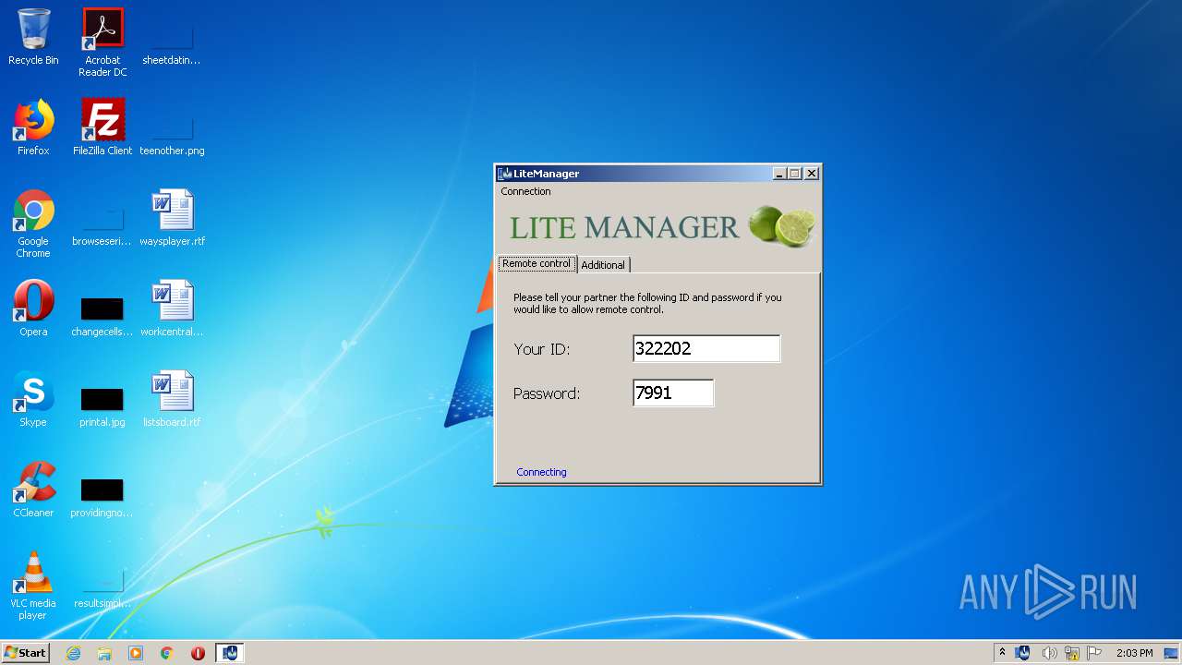
Task: Launch the CCleaner desktop shortcut
Action: [x=33, y=490]
